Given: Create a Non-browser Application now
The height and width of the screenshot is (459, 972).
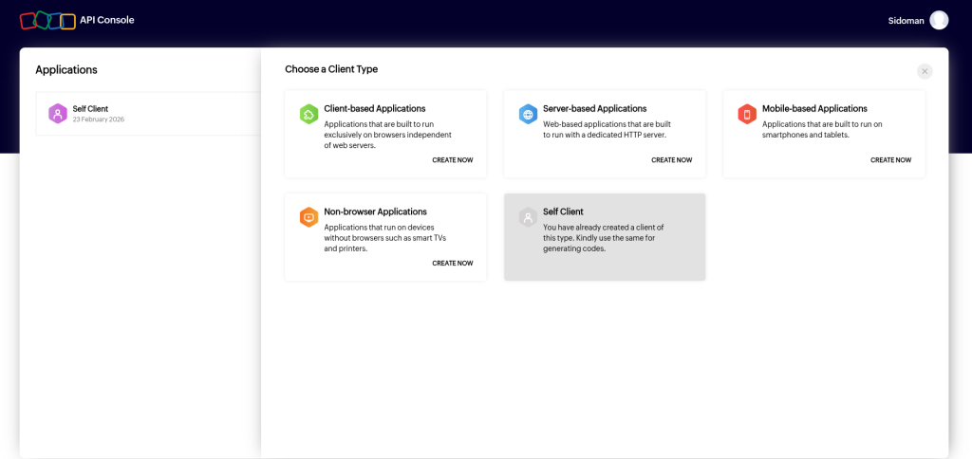Looking at the screenshot, I should [x=453, y=264].
